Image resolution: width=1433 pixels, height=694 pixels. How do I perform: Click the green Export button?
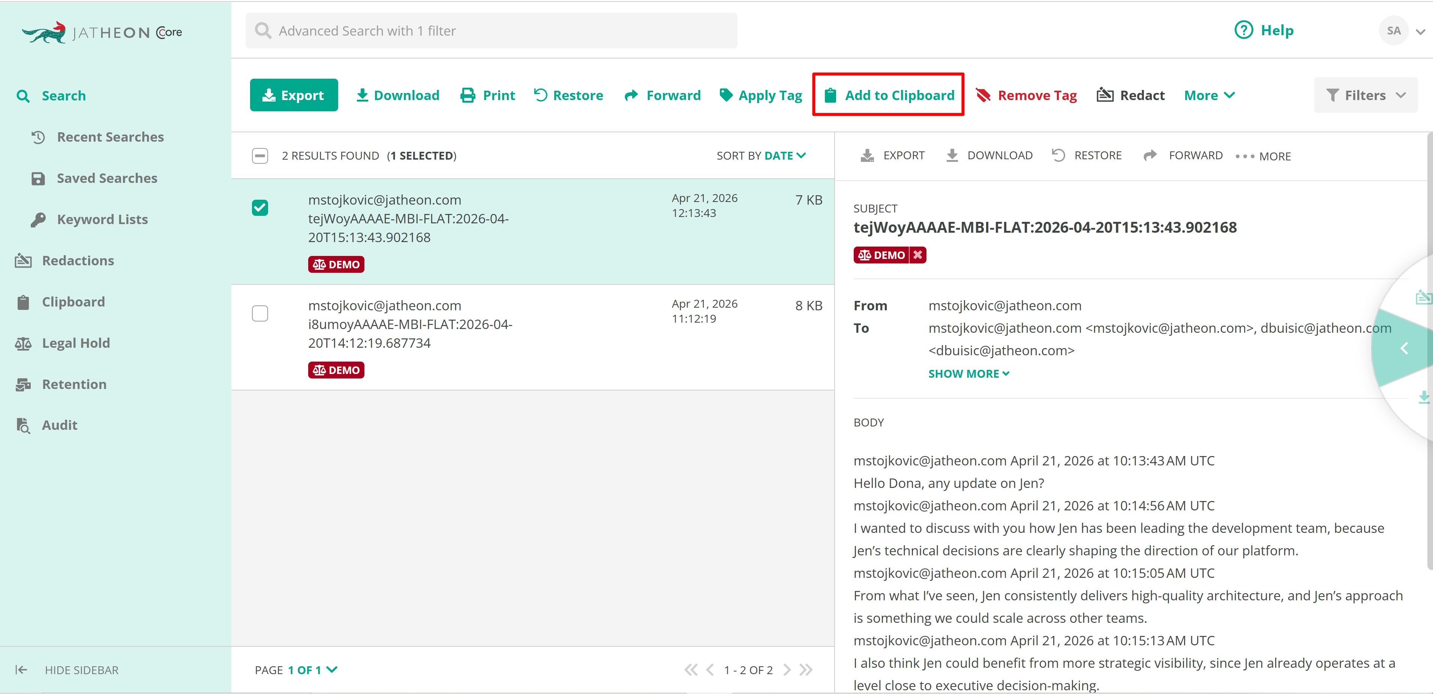(x=294, y=95)
